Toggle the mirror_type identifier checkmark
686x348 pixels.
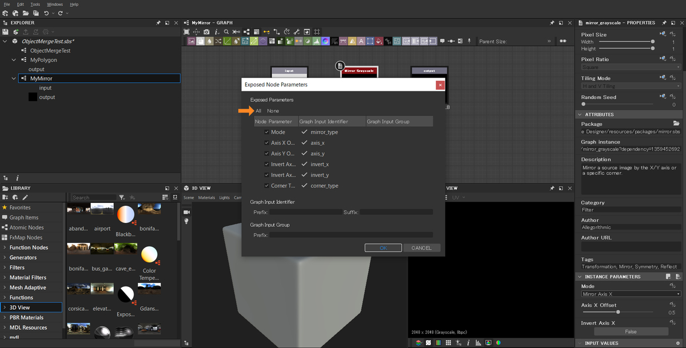pos(304,132)
